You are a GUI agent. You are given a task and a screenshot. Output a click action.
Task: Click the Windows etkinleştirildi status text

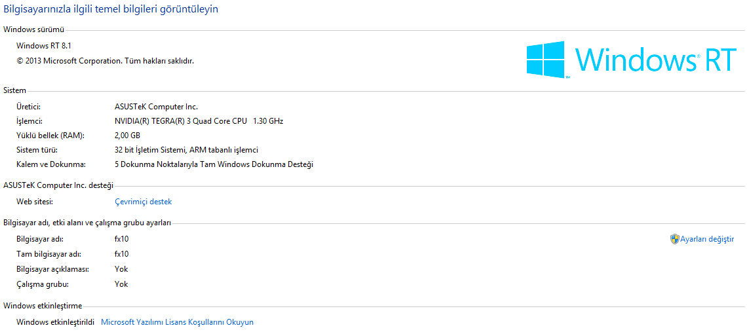[x=56, y=322]
